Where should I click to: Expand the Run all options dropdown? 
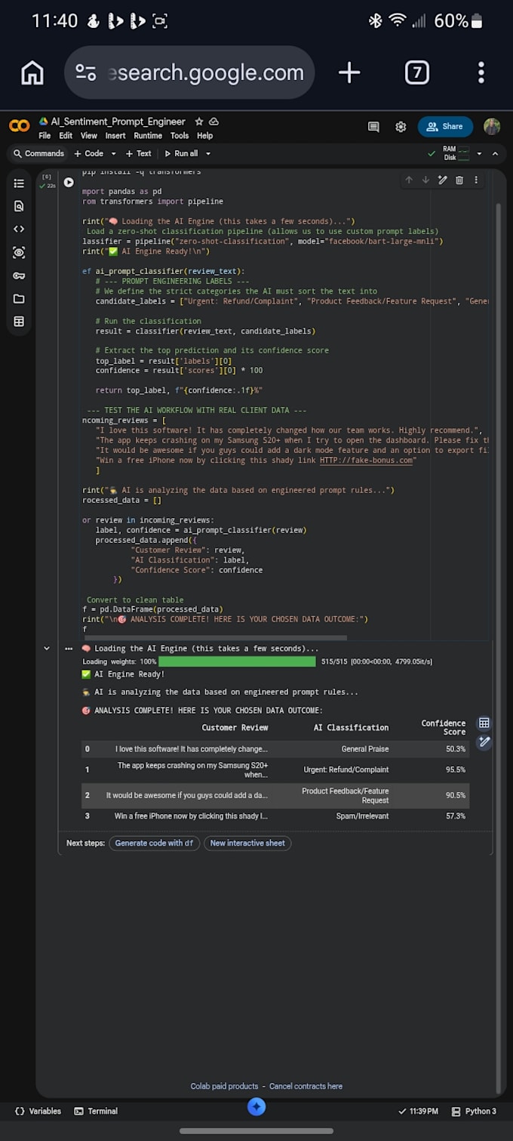click(x=208, y=153)
